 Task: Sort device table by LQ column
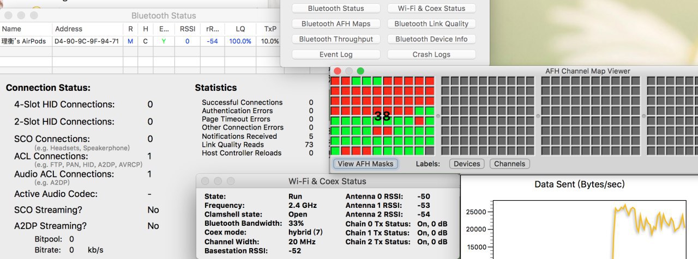240,29
